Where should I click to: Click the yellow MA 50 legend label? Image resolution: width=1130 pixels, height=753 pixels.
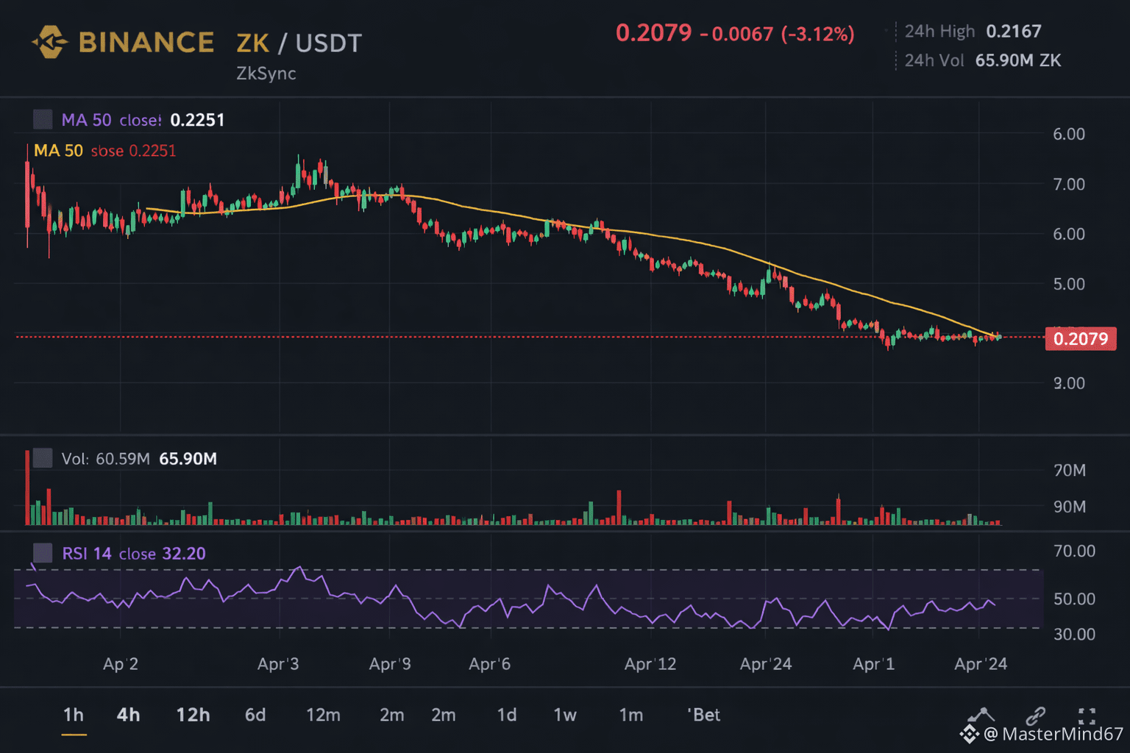point(59,151)
